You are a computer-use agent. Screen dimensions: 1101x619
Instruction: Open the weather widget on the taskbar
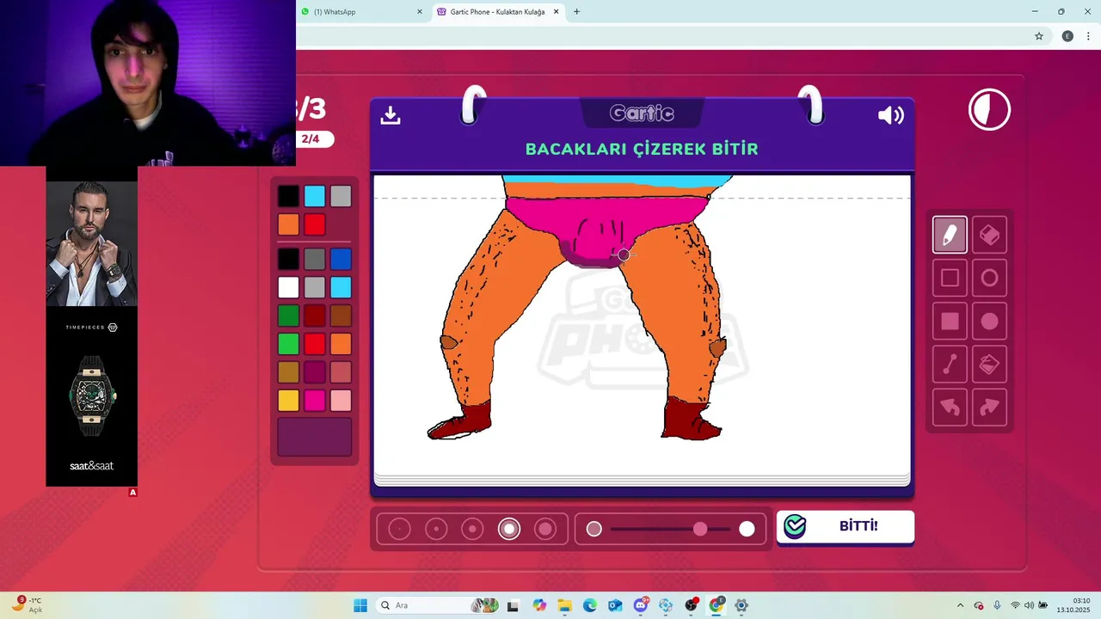(26, 605)
